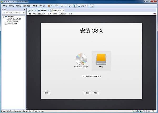Click the 自定 customize button
158x113 pixels.
tap(47, 93)
